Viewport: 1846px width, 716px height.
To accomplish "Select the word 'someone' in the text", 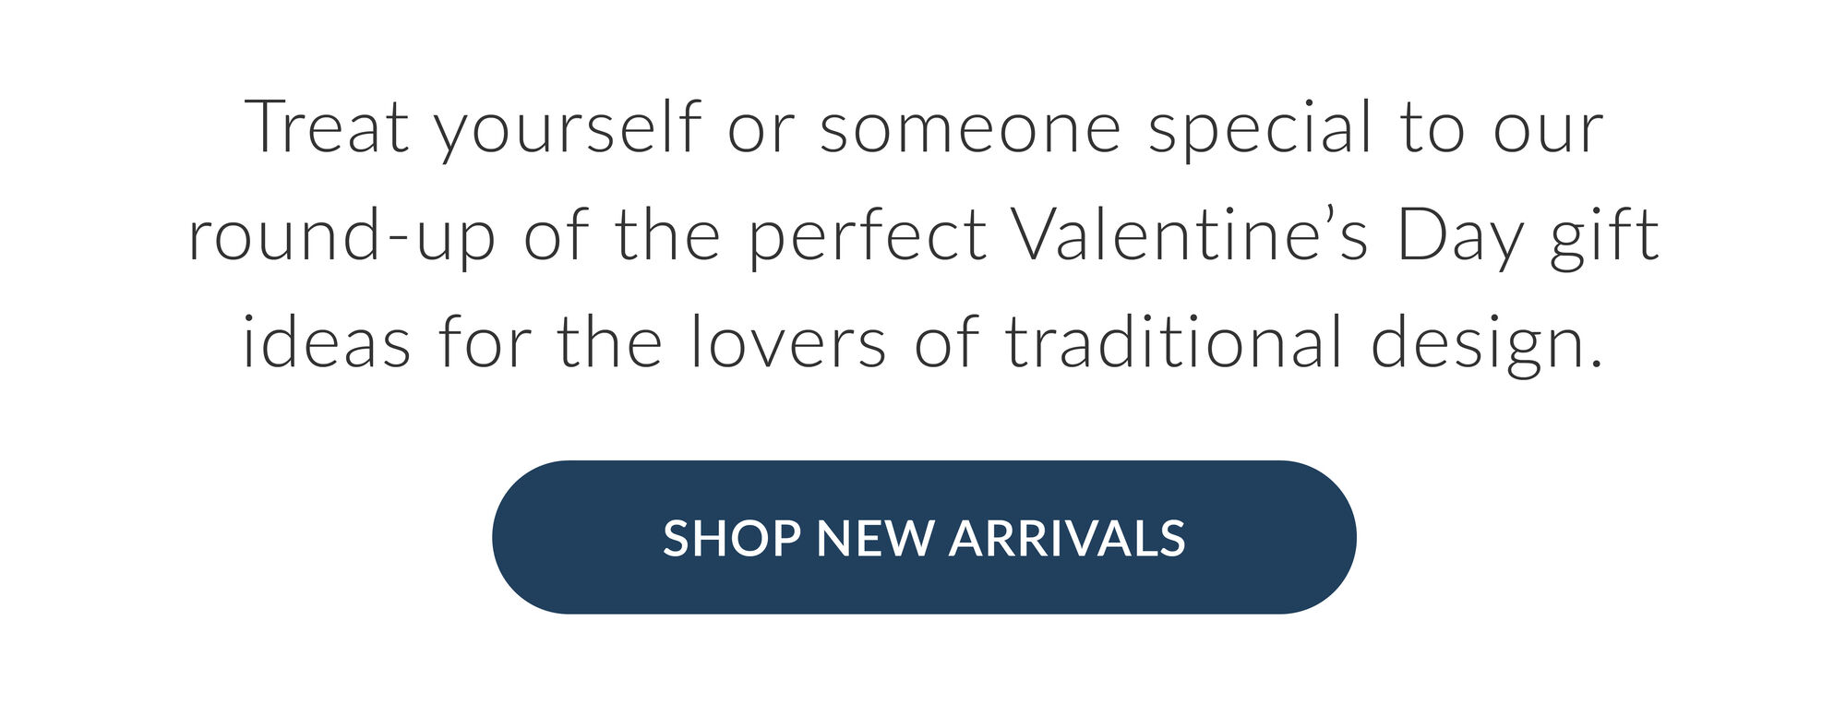I will tap(970, 129).
